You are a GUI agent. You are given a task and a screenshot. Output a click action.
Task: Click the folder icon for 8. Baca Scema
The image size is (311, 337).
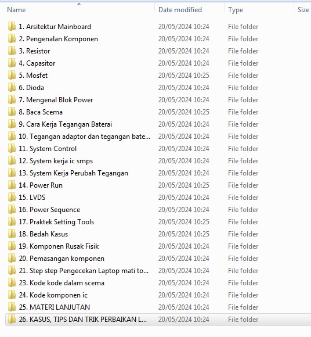(12, 112)
